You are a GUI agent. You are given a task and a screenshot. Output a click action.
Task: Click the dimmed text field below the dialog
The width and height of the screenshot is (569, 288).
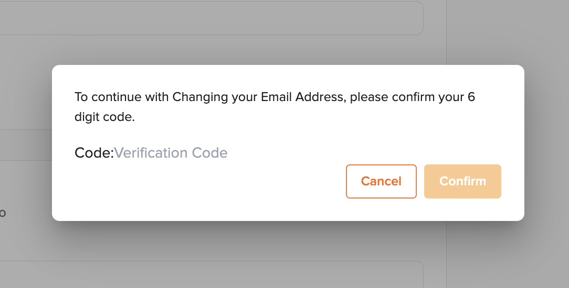[x=210, y=274]
